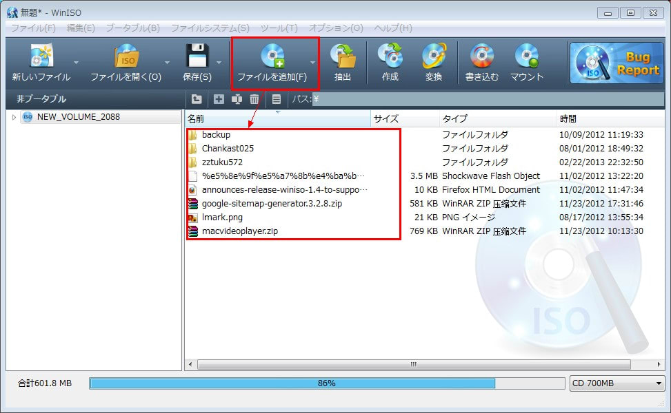Open the オプション(O) menu

click(x=336, y=28)
